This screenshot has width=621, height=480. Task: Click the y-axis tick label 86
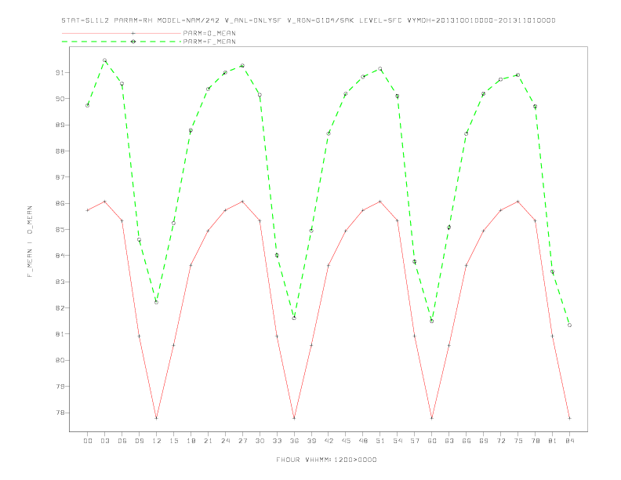coord(60,203)
